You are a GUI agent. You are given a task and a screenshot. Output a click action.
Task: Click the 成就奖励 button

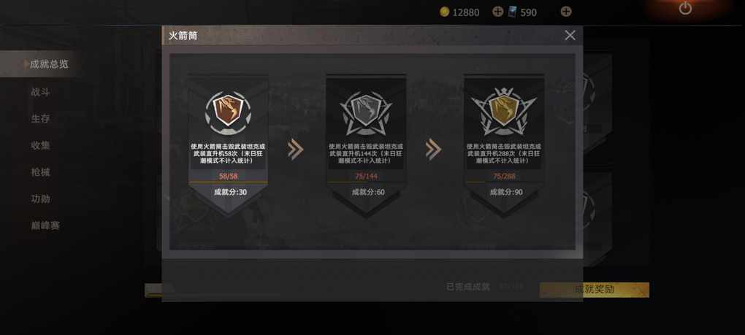[594, 290]
